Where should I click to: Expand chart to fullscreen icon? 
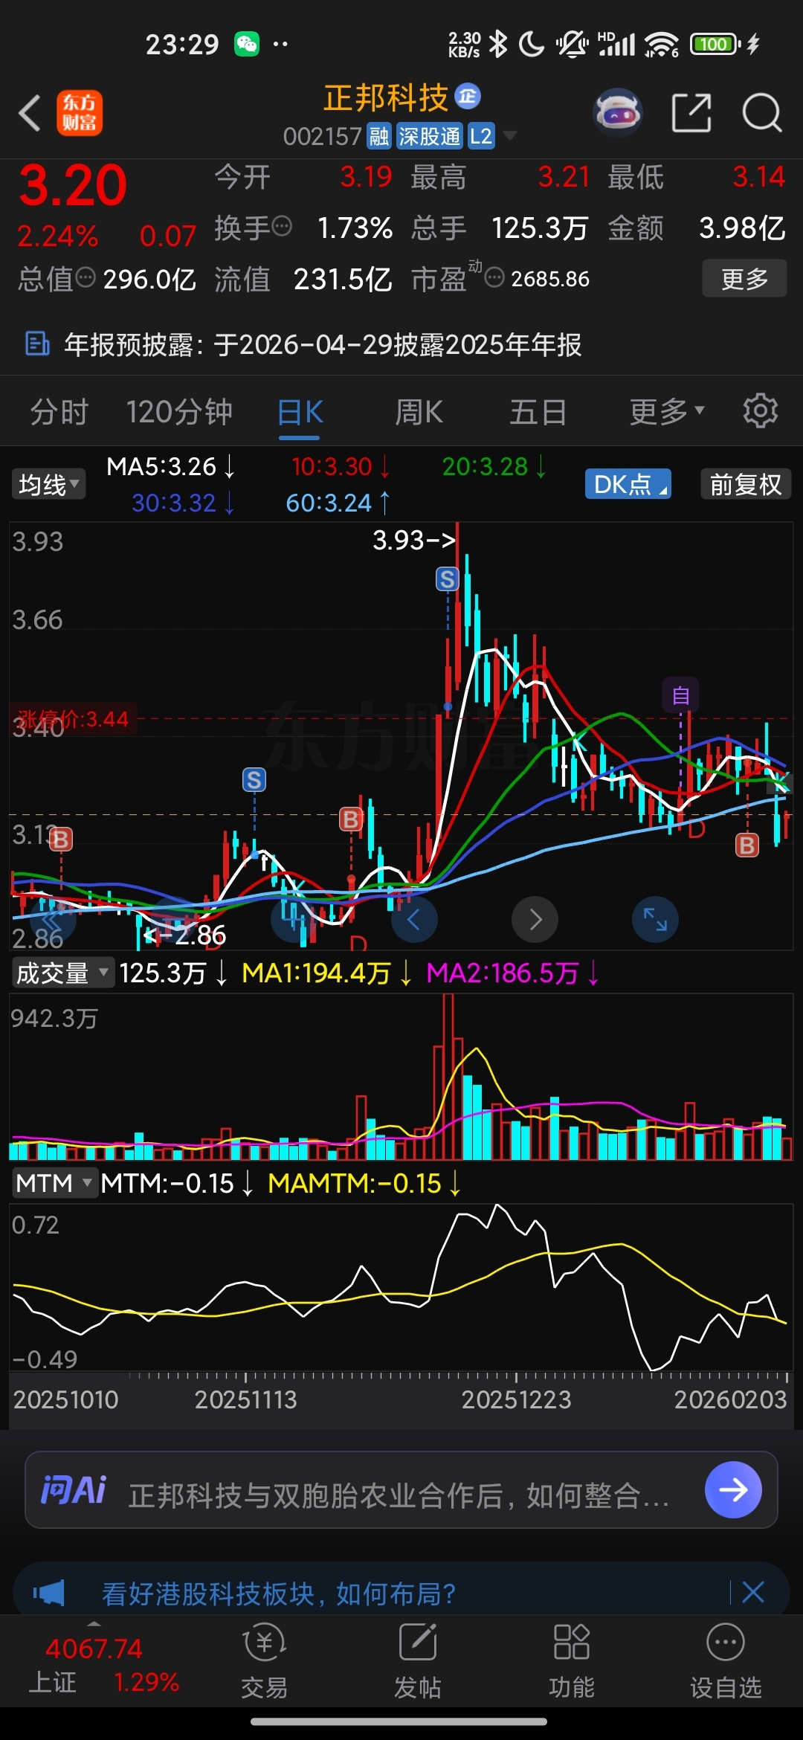(x=655, y=920)
